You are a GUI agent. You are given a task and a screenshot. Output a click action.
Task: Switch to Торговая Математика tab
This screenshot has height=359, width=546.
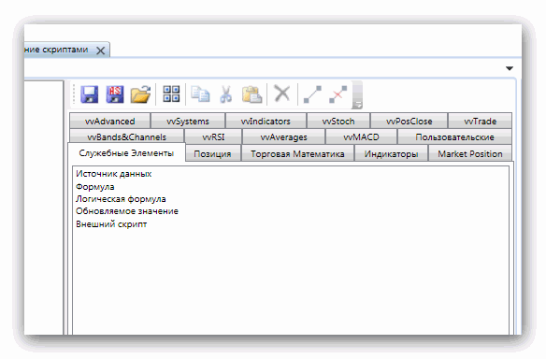coord(297,154)
